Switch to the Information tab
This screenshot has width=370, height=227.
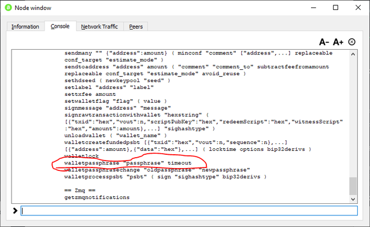coord(25,27)
